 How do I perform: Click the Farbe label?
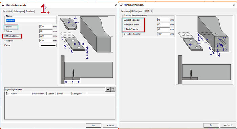point(7,45)
